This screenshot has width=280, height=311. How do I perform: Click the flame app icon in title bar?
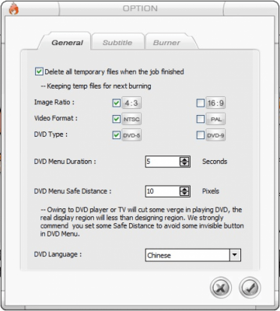coord(14,9)
